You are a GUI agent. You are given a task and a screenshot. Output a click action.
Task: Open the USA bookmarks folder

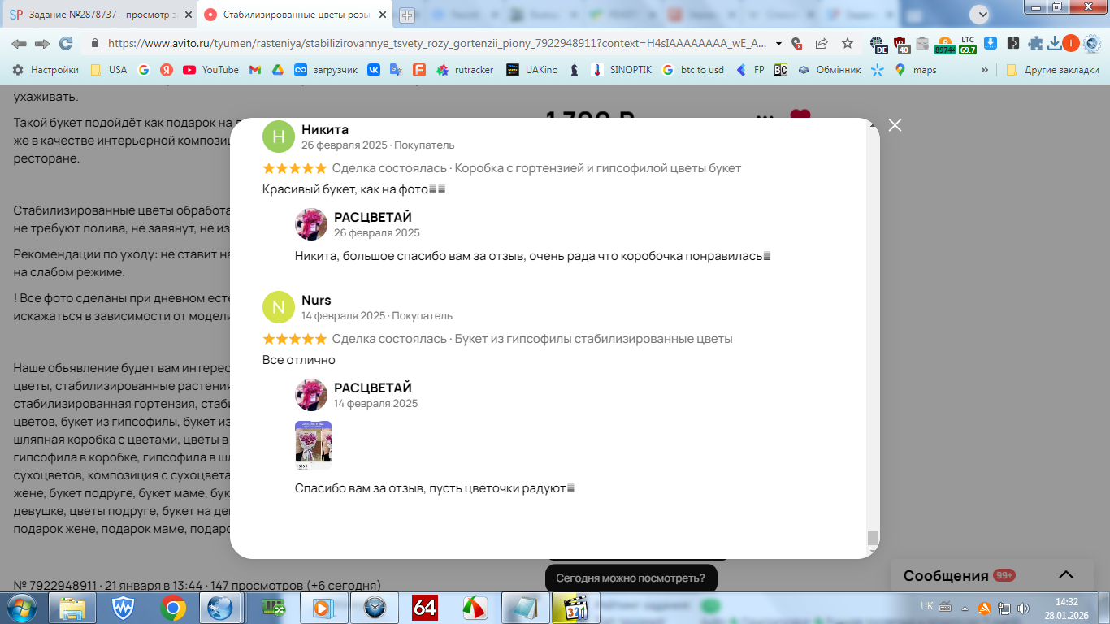point(108,70)
